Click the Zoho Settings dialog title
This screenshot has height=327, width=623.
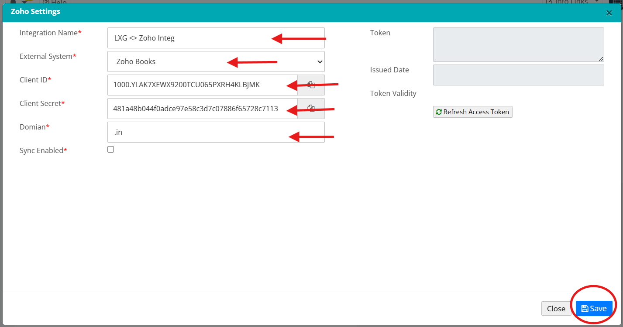click(35, 12)
